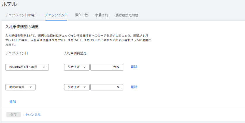Click the ホテル page title
Viewport: 245px width, 123px height.
pos(9,4)
